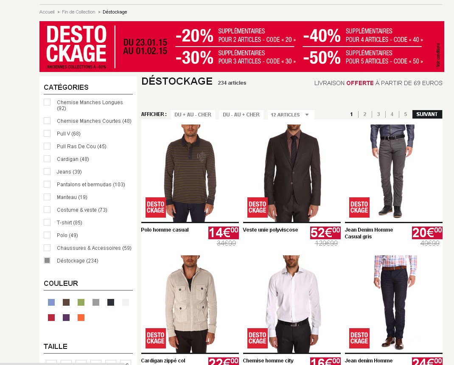This screenshot has height=365, width=454.
Task: Enable the Polo (49) category filter
Action: (47, 235)
